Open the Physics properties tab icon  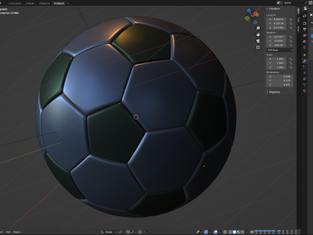point(305,73)
